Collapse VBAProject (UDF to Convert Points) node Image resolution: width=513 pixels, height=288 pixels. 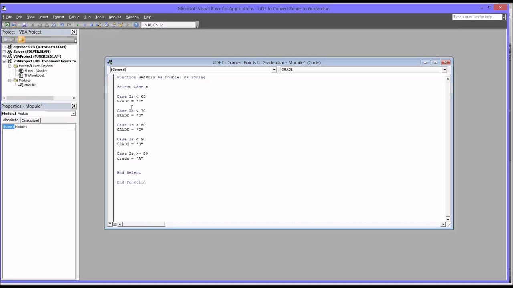tap(4, 61)
